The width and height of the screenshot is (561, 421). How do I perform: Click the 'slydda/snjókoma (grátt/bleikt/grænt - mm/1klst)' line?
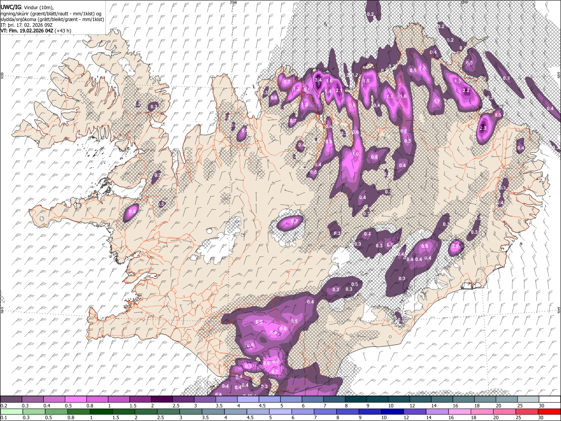52,19
